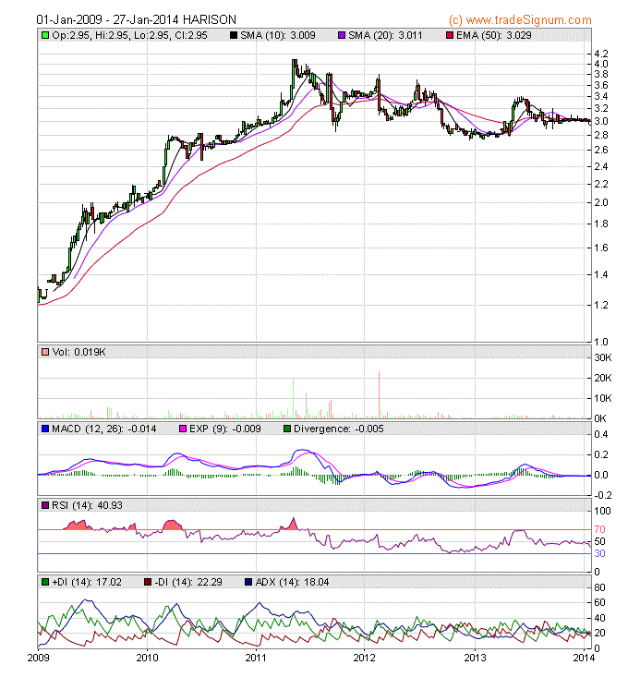Click the 2009 x-axis label

(x=39, y=658)
